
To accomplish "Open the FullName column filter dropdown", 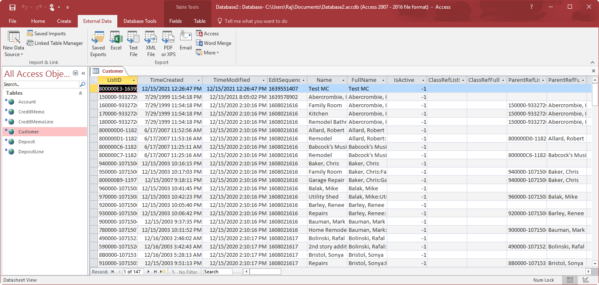I will pos(383,80).
